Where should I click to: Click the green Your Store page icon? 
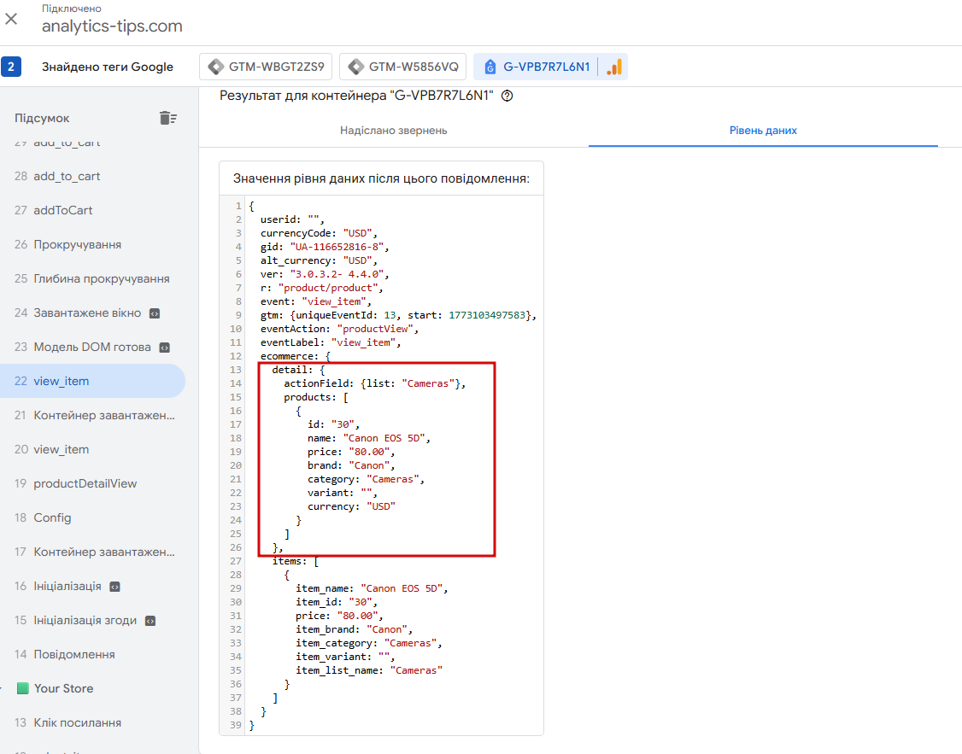[23, 688]
